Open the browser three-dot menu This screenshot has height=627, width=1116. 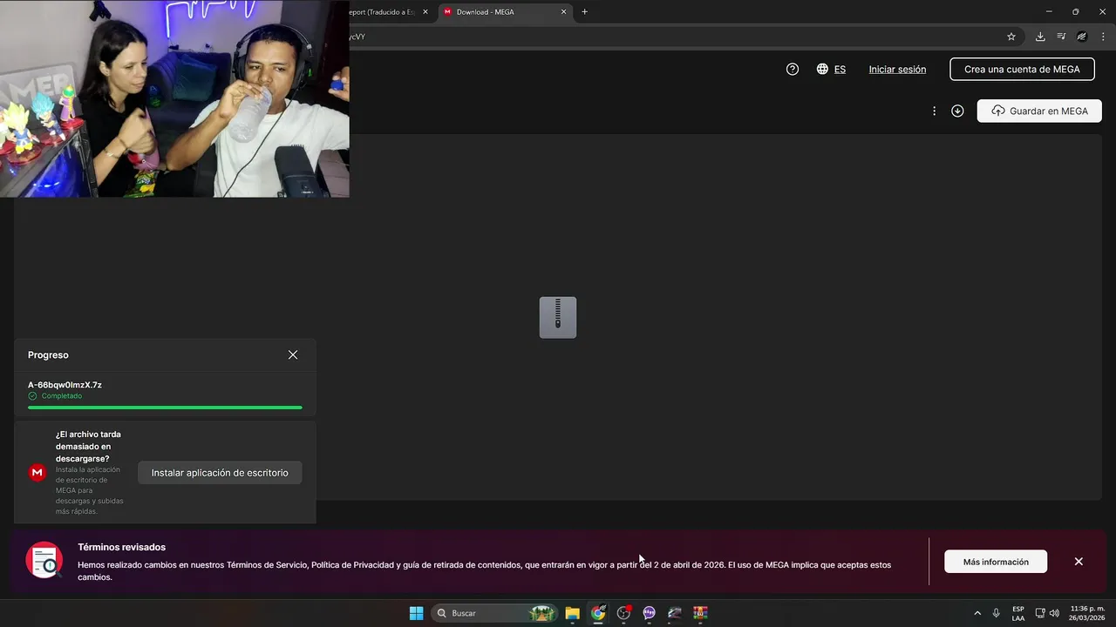(x=1103, y=37)
